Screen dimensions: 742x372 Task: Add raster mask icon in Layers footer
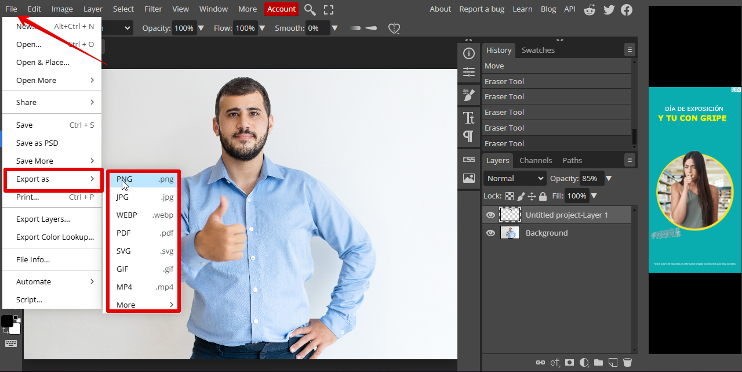click(570, 362)
